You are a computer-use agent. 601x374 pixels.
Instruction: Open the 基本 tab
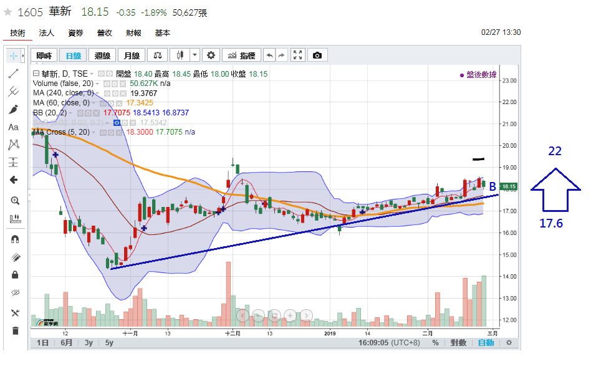tap(163, 33)
